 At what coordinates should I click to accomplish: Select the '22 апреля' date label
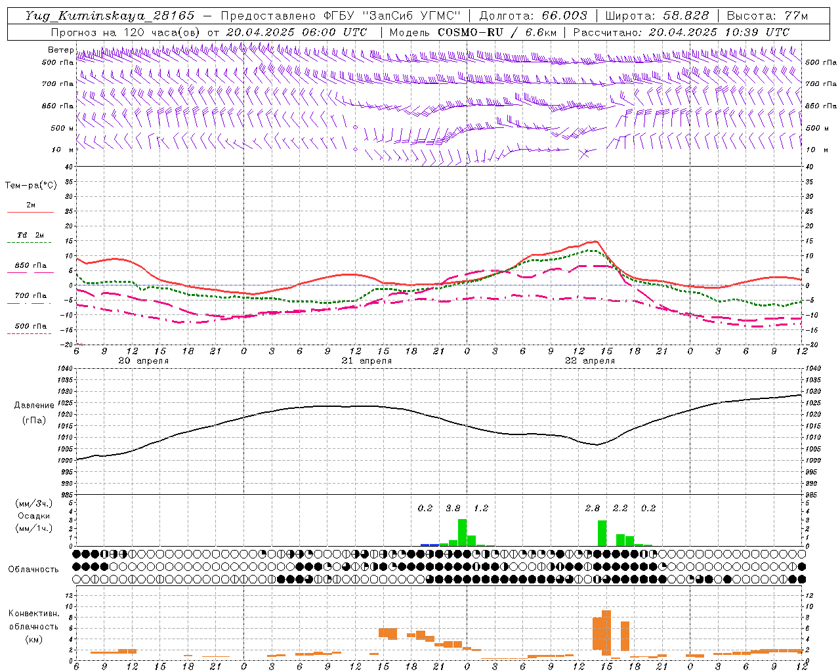[589, 361]
